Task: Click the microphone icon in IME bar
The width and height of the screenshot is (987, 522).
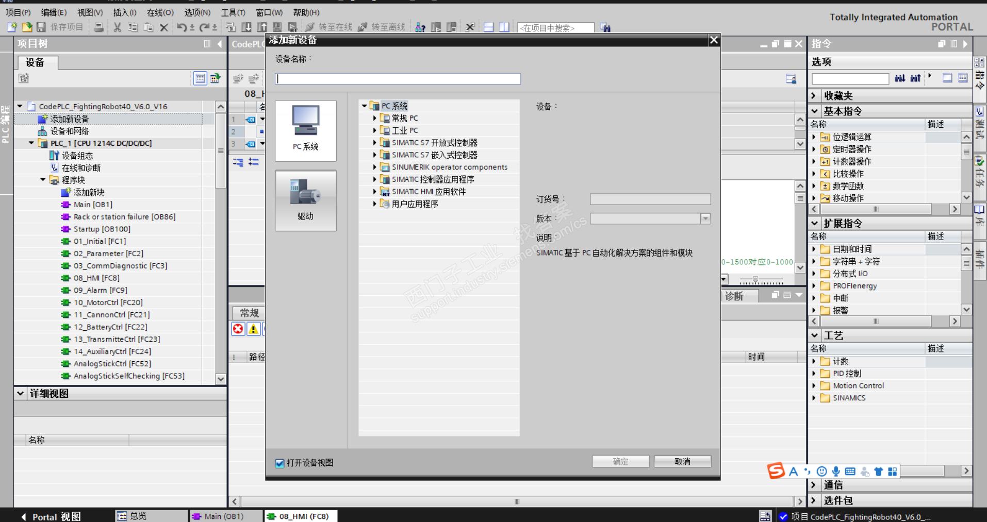Action: (836, 472)
